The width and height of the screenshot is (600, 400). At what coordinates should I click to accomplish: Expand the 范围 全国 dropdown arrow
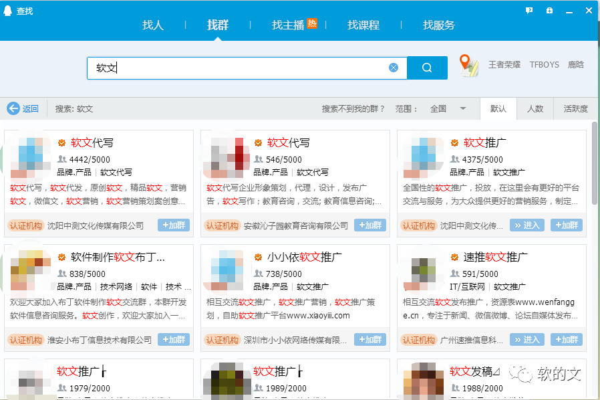[463, 108]
